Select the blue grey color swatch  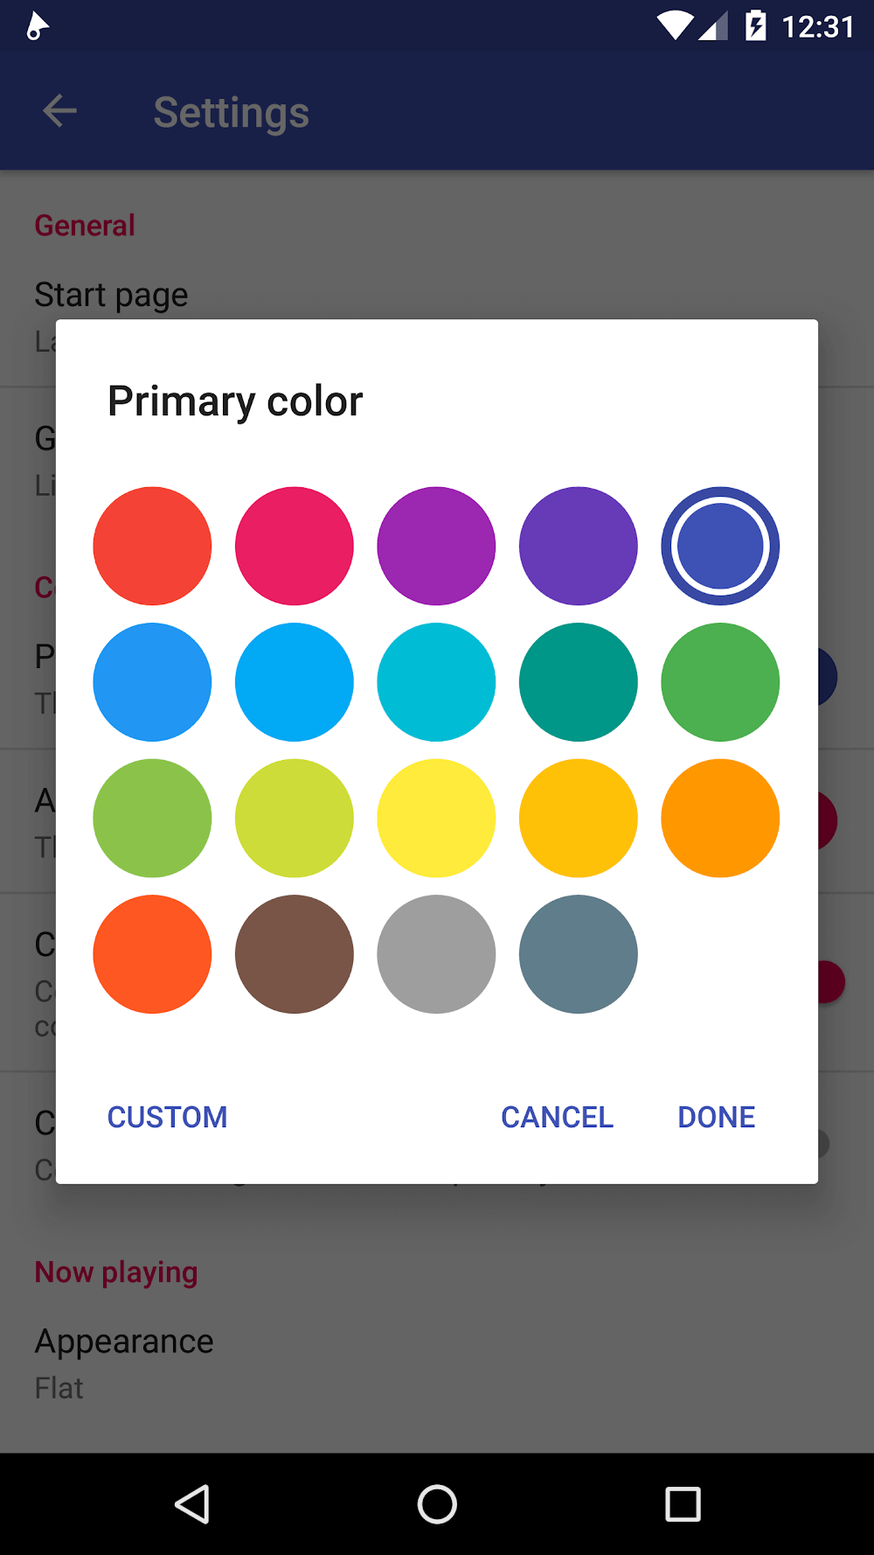point(578,954)
